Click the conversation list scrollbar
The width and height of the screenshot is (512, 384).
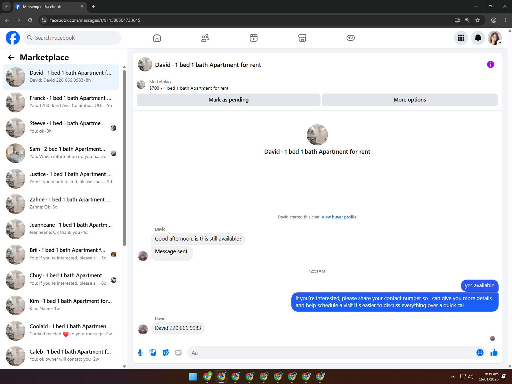[124, 158]
